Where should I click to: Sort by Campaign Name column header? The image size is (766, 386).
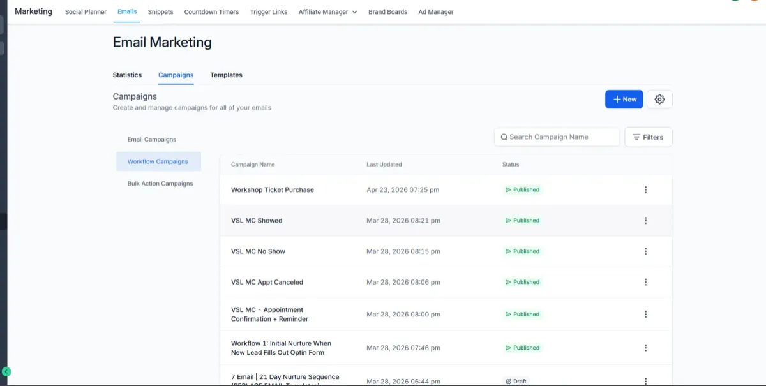253,165
